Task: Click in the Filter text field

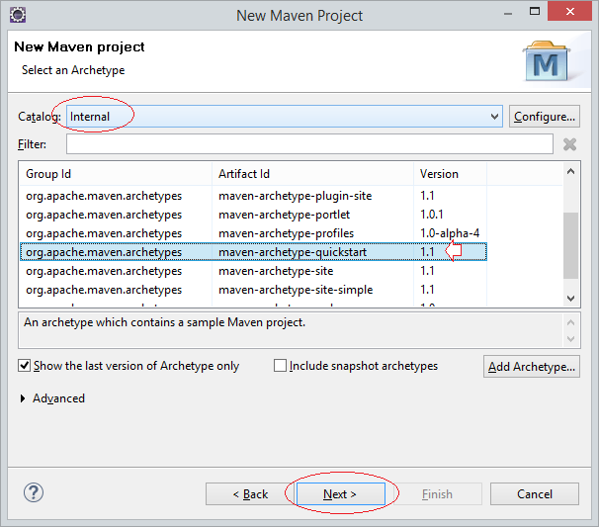Action: tap(309, 144)
